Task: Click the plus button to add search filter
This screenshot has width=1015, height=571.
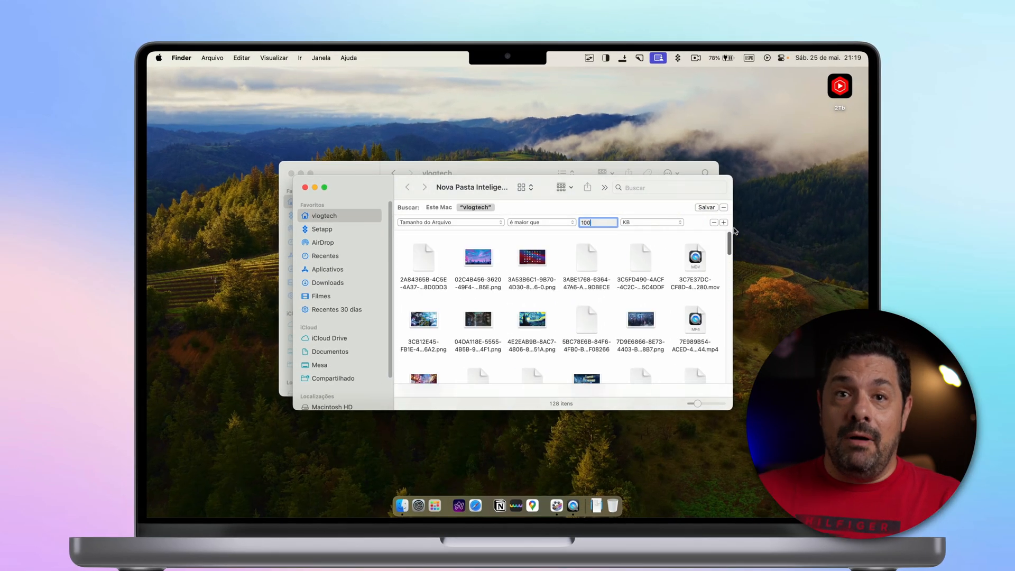Action: [724, 222]
